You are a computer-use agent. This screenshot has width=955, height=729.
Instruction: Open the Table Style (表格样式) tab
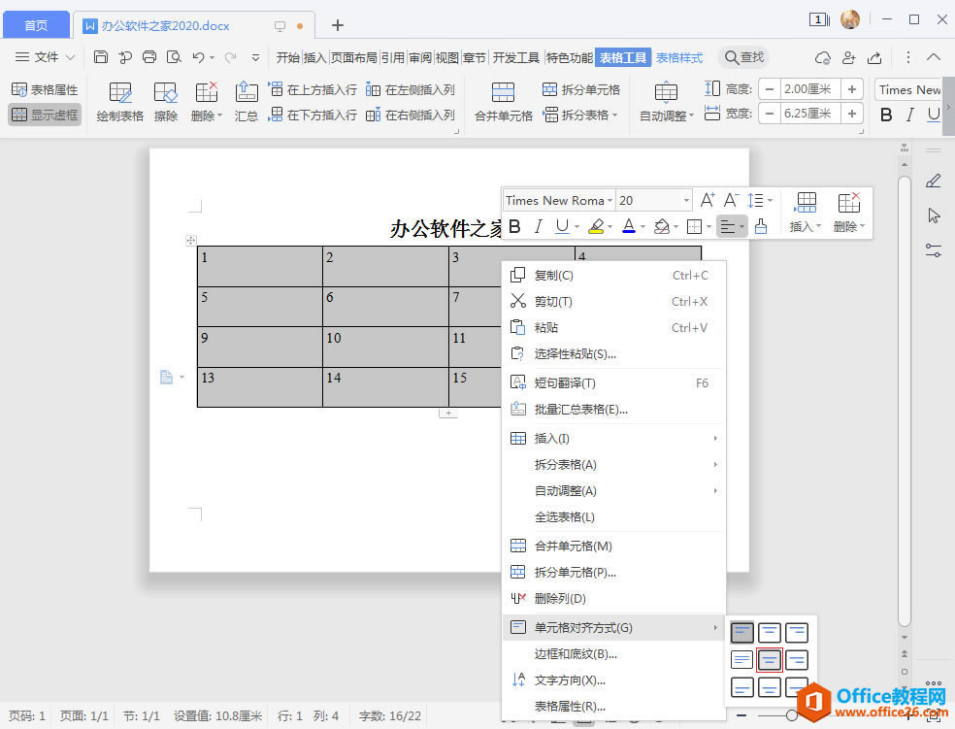[679, 58]
